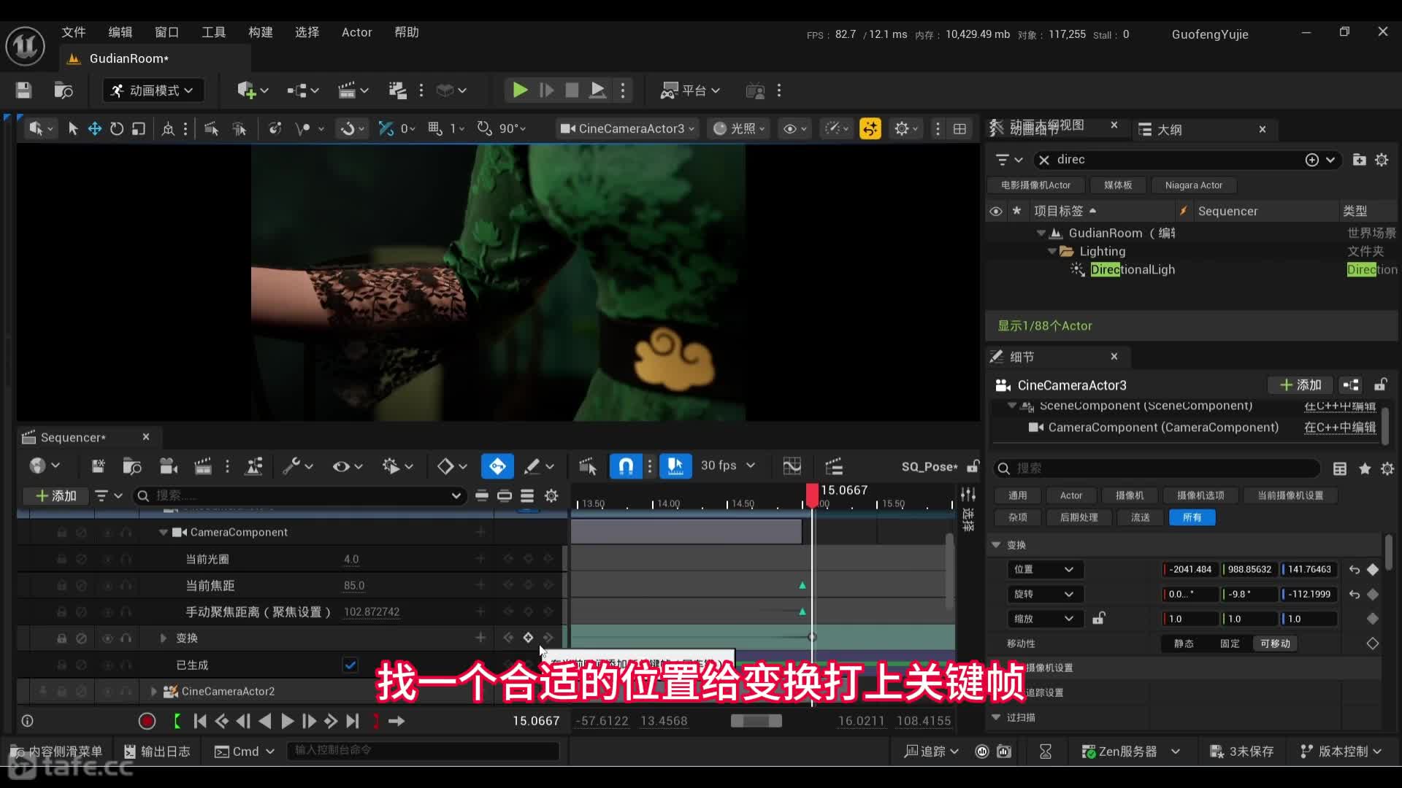Start recording with the red record button
This screenshot has height=788, width=1402.
point(147,721)
